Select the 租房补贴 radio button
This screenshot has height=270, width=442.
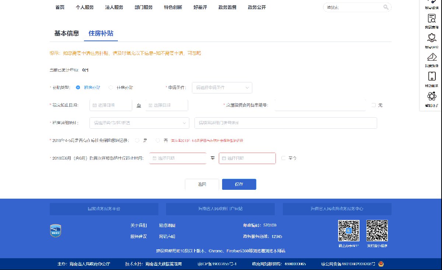(x=78, y=88)
